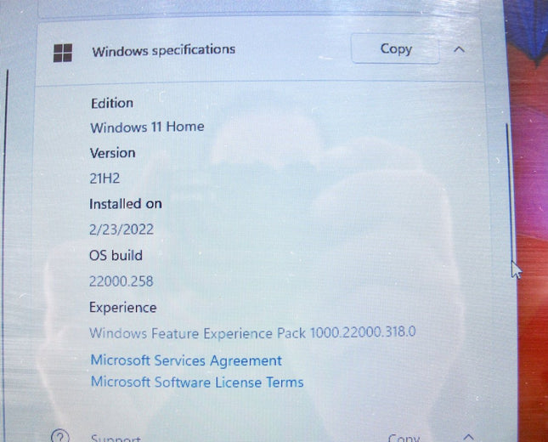Open Microsoft Software License Terms link

pyautogui.click(x=197, y=382)
